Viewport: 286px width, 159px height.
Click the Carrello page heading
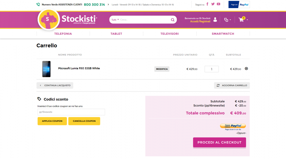[47, 46]
